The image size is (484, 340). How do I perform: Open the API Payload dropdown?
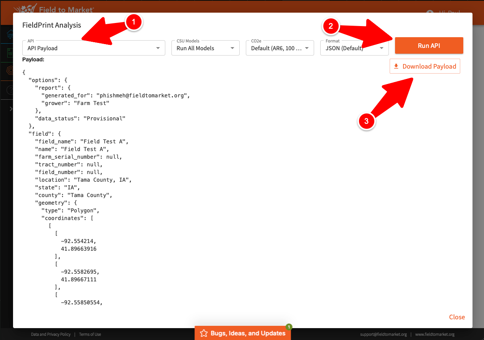tap(94, 48)
